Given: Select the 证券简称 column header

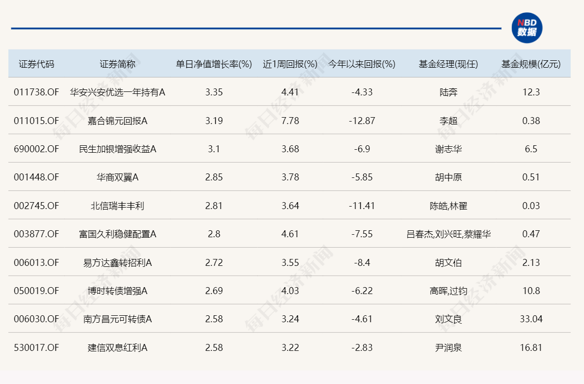Looking at the screenshot, I should (x=117, y=64).
